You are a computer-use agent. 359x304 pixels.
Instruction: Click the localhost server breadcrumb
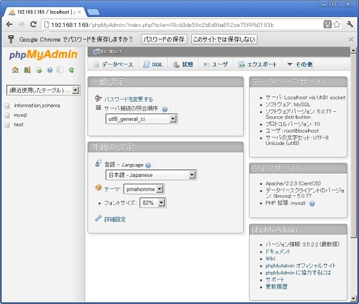point(108,52)
